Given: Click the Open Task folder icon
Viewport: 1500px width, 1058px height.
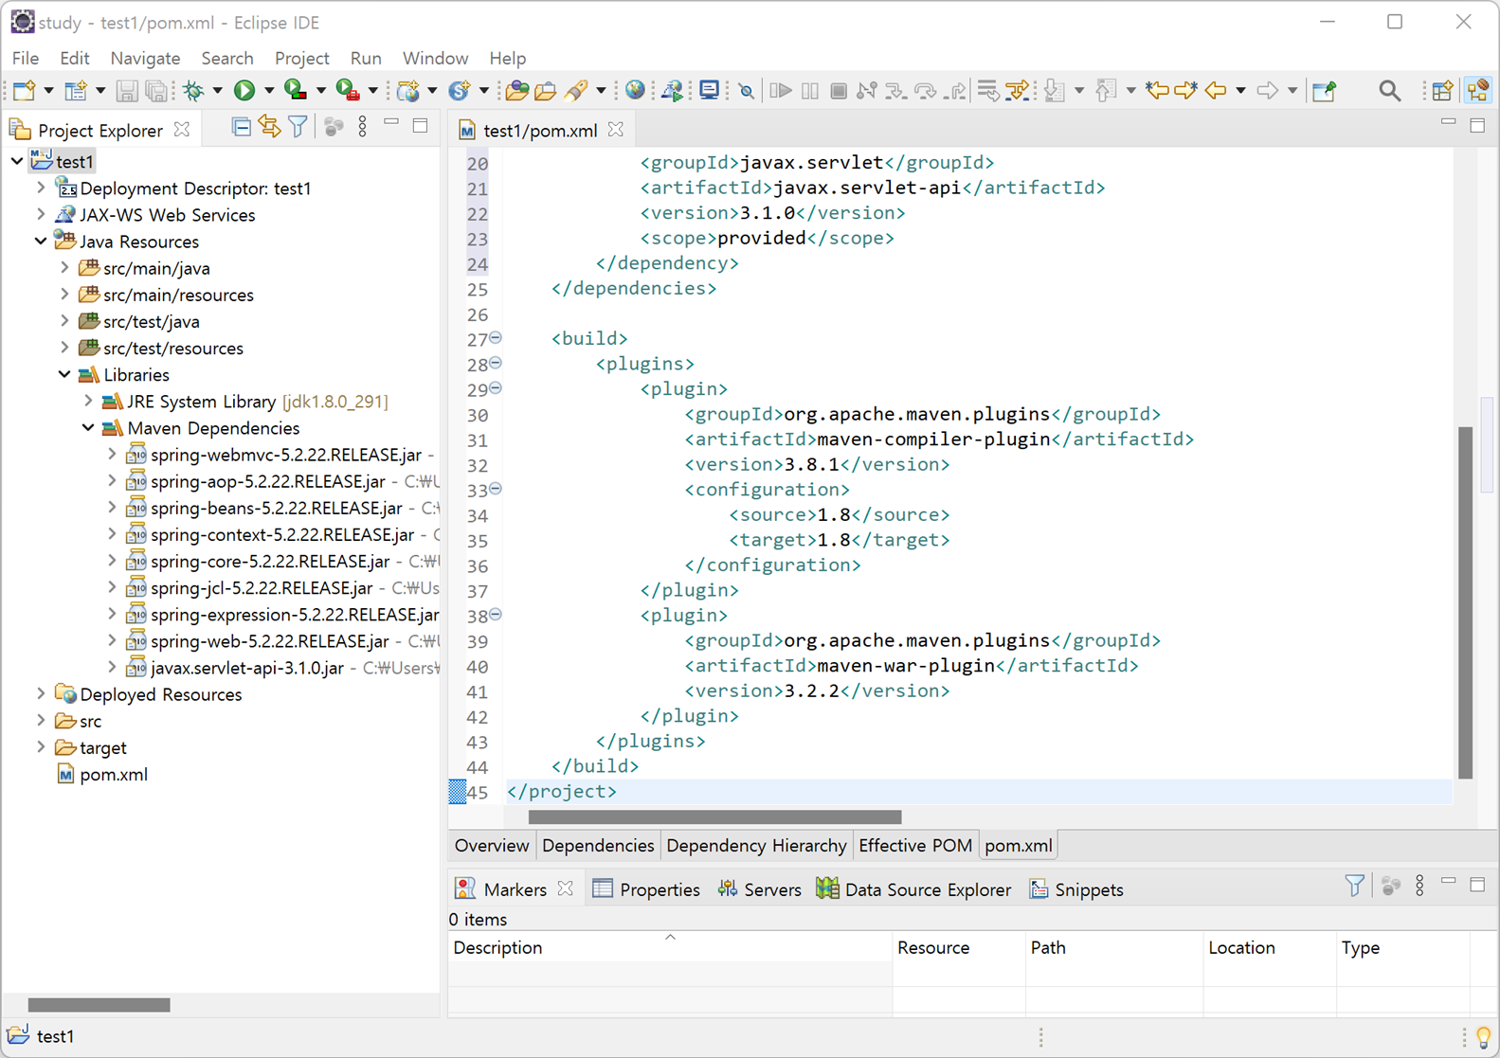Looking at the screenshot, I should pos(545,91).
